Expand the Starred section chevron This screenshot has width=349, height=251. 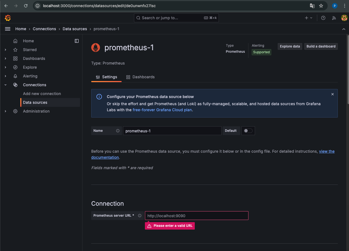coord(5,50)
